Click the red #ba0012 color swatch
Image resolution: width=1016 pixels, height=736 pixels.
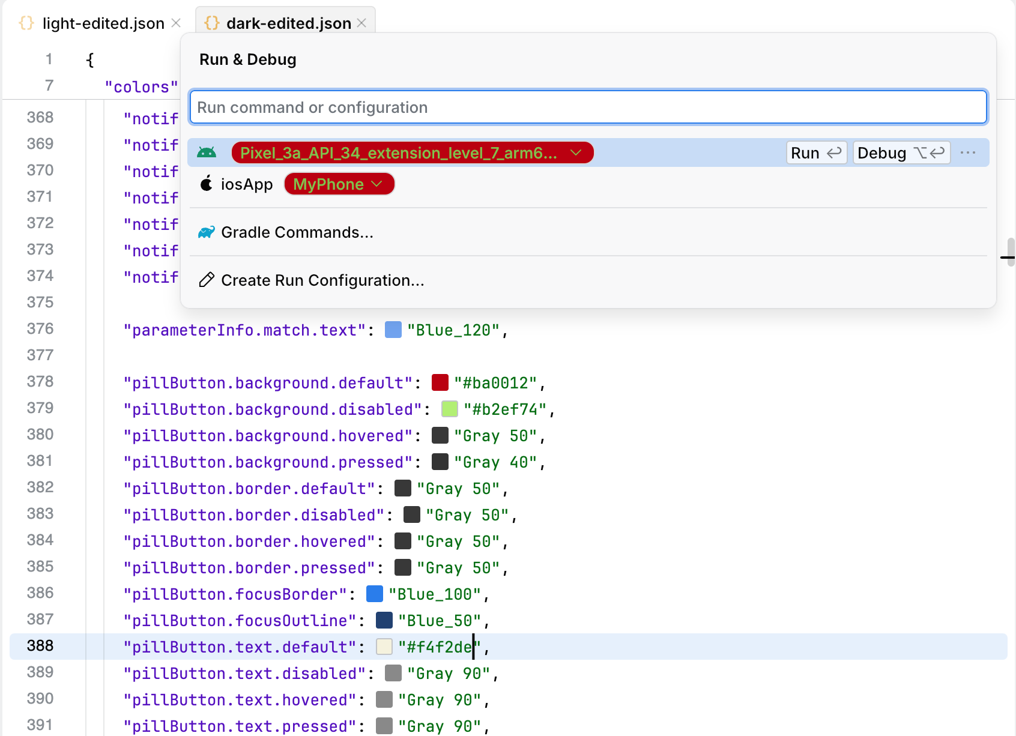pos(440,383)
